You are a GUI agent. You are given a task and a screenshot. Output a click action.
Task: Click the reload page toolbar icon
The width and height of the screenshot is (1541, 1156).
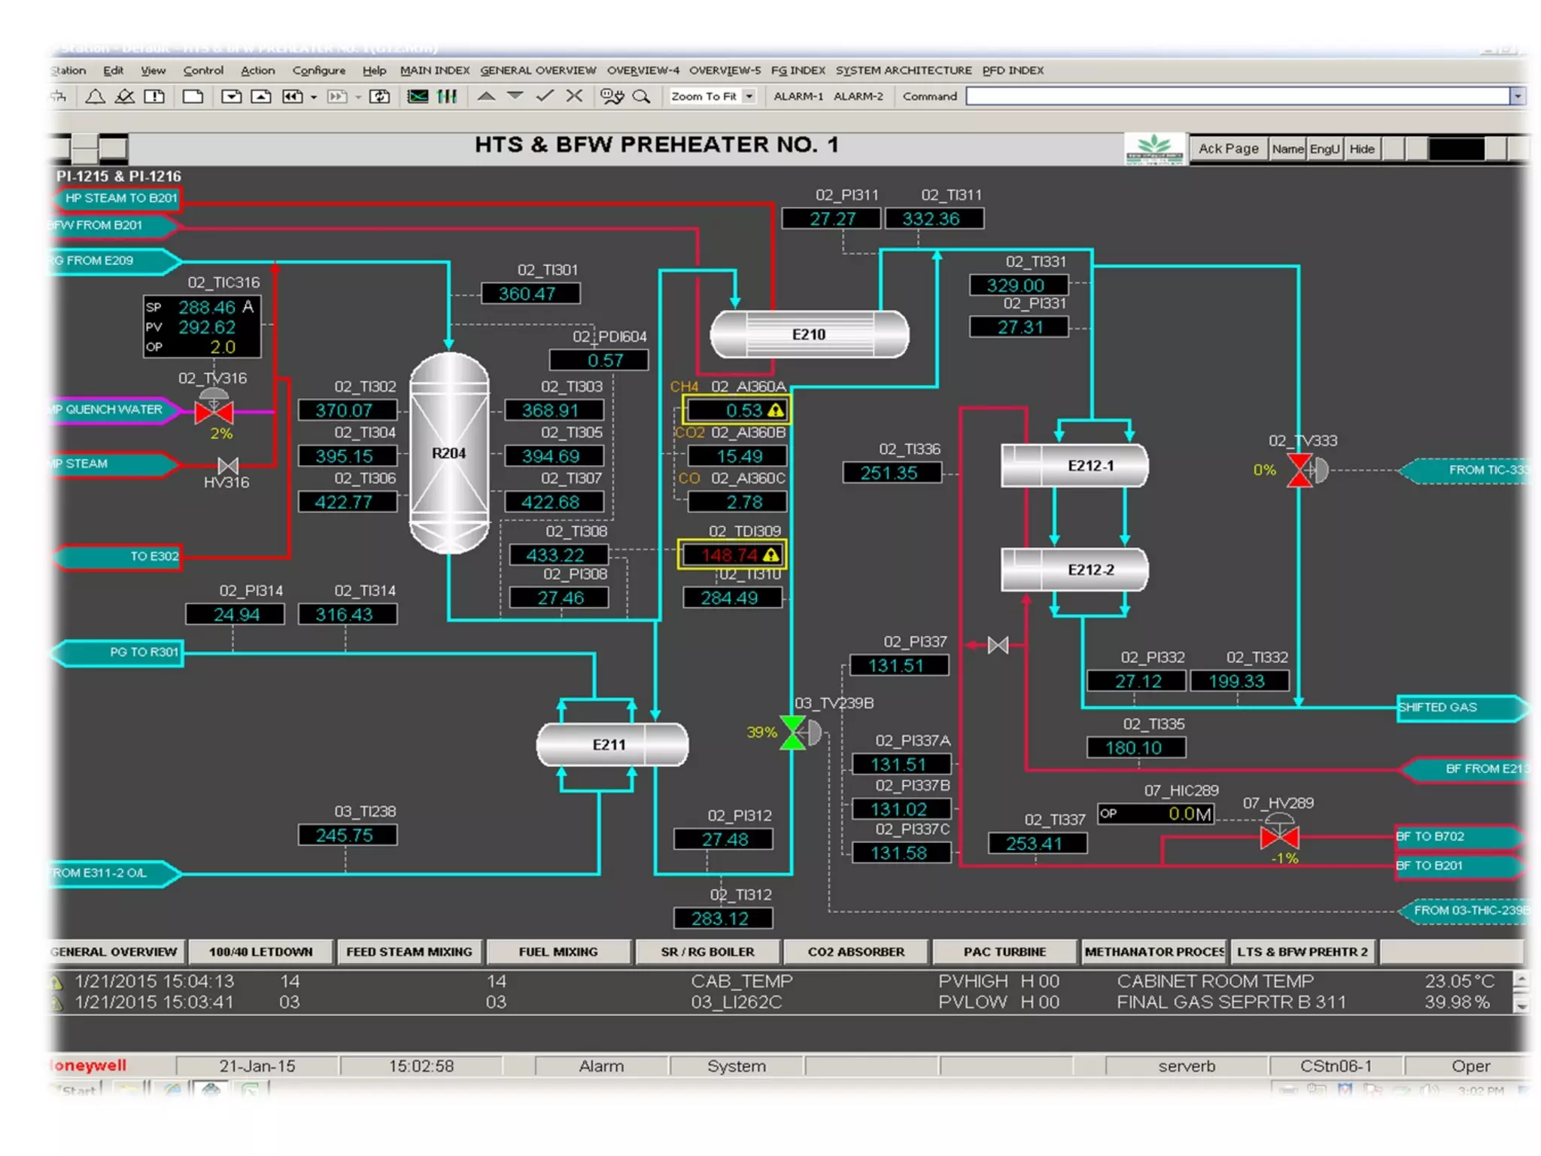380,96
